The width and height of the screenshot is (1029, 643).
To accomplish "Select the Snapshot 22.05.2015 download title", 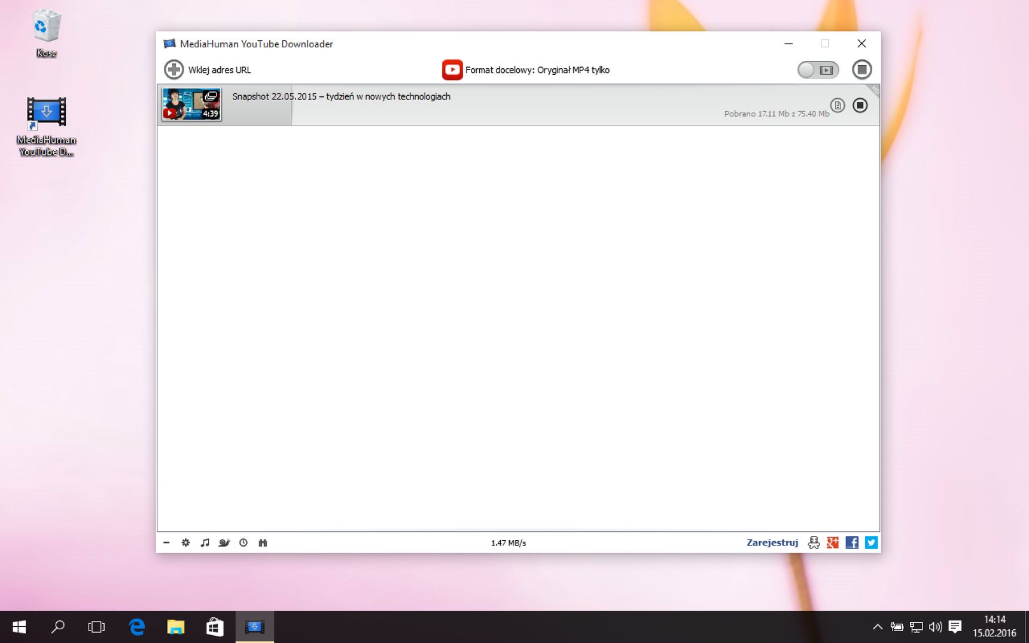I will click(x=342, y=96).
